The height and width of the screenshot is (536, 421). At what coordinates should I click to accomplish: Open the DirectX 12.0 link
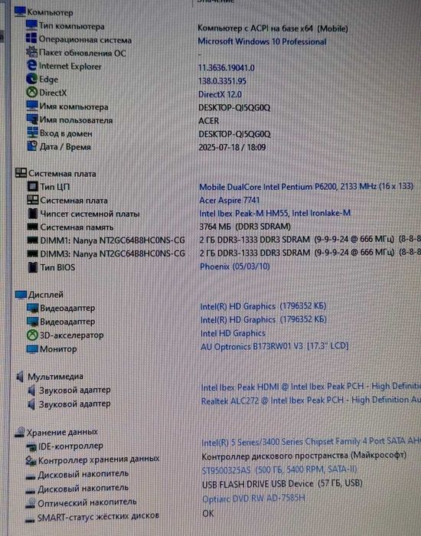pyautogui.click(x=220, y=94)
